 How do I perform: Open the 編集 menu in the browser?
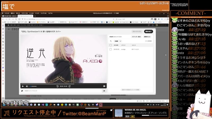[x=12, y=13]
